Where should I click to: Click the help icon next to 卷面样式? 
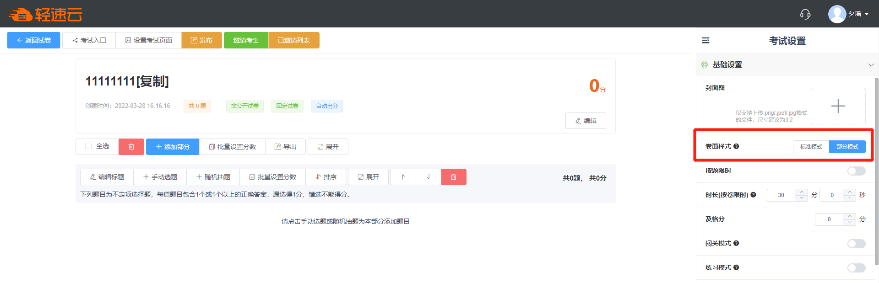click(x=736, y=146)
